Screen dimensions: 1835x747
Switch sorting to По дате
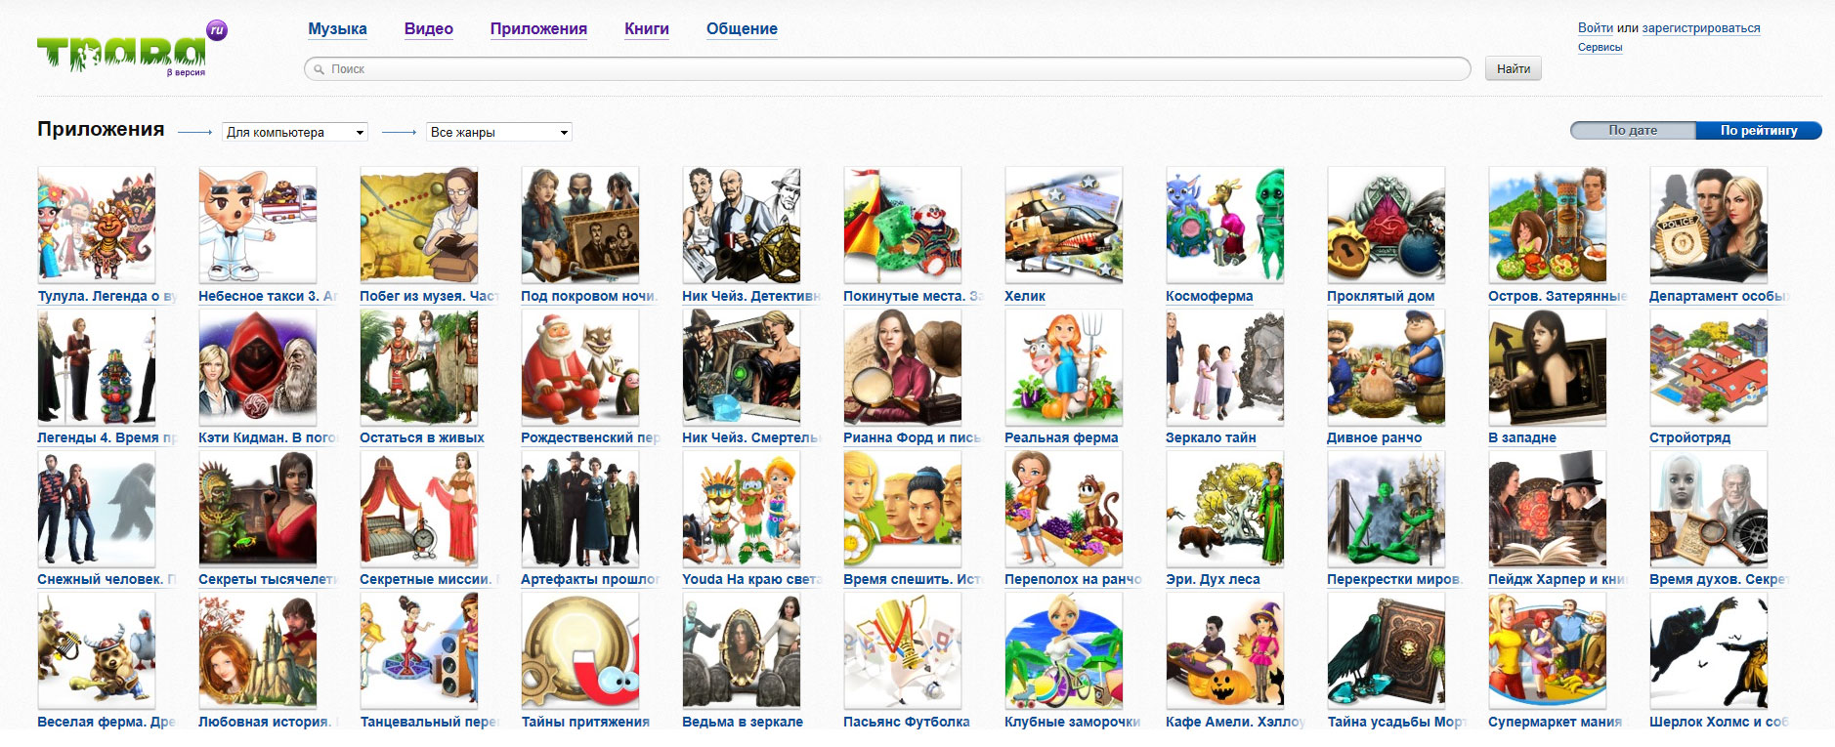(1632, 131)
